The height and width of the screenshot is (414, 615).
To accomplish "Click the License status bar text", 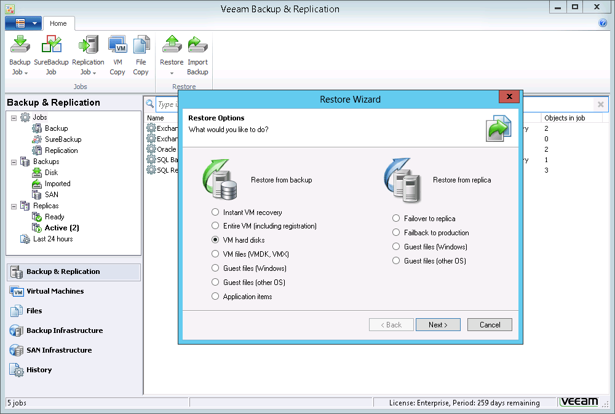I will click(x=464, y=403).
